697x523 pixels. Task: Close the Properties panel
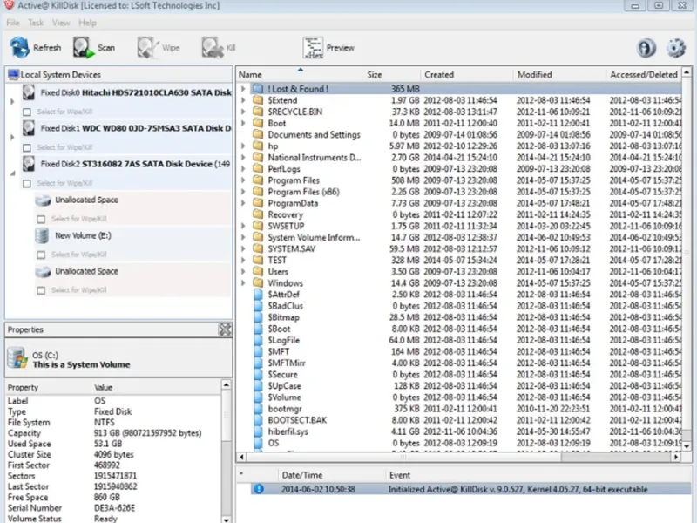click(225, 329)
